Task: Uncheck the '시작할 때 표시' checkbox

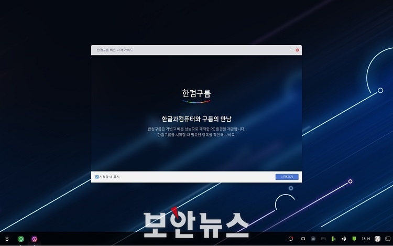Action: coord(97,177)
